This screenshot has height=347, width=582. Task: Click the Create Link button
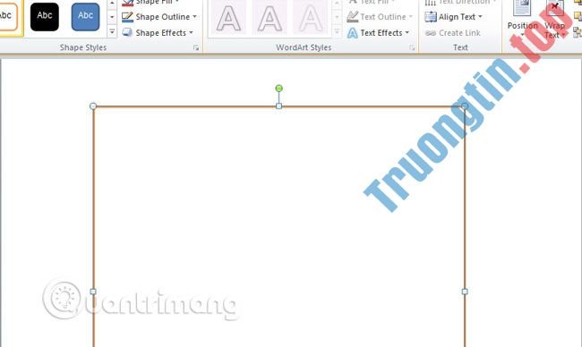tap(452, 33)
